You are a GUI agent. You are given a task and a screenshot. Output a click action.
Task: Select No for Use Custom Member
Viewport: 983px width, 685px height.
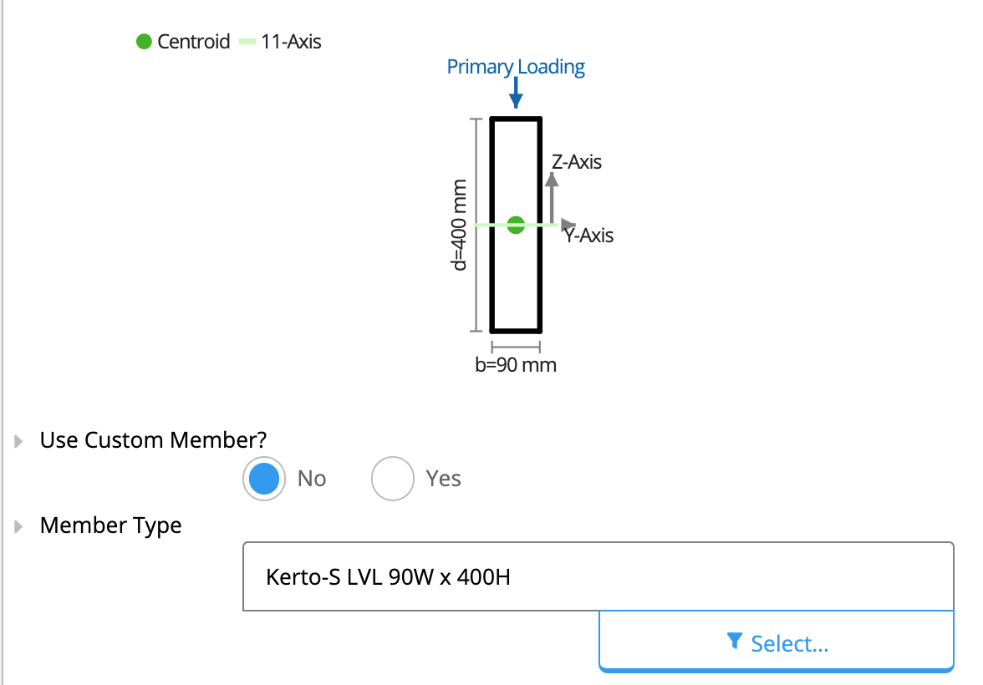coord(264,478)
